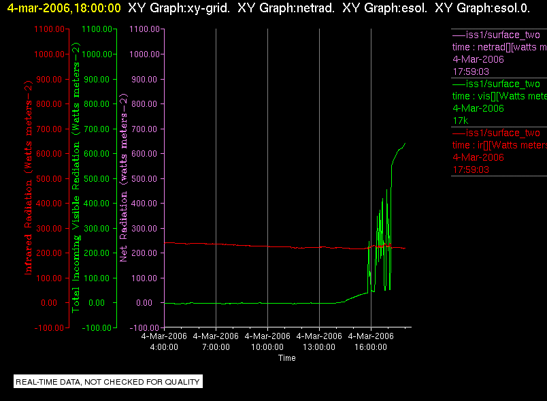Click the vis legend entry reading 17k
Screen dimensions: 547x401
[x=461, y=121]
